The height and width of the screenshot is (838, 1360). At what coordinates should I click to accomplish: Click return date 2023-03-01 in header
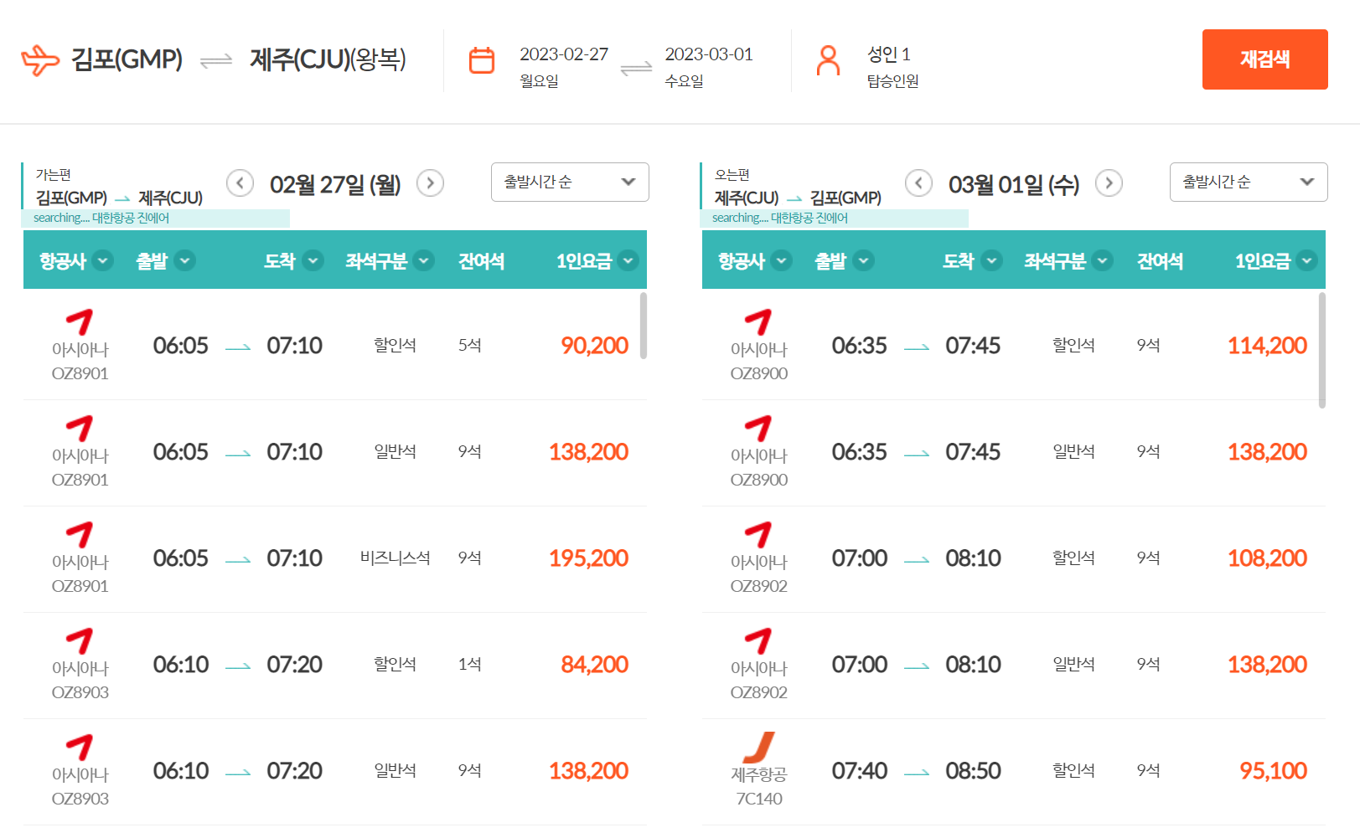pos(709,54)
